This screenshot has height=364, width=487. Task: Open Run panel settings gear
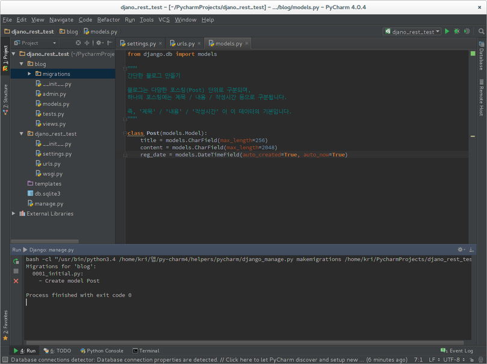pyautogui.click(x=461, y=250)
